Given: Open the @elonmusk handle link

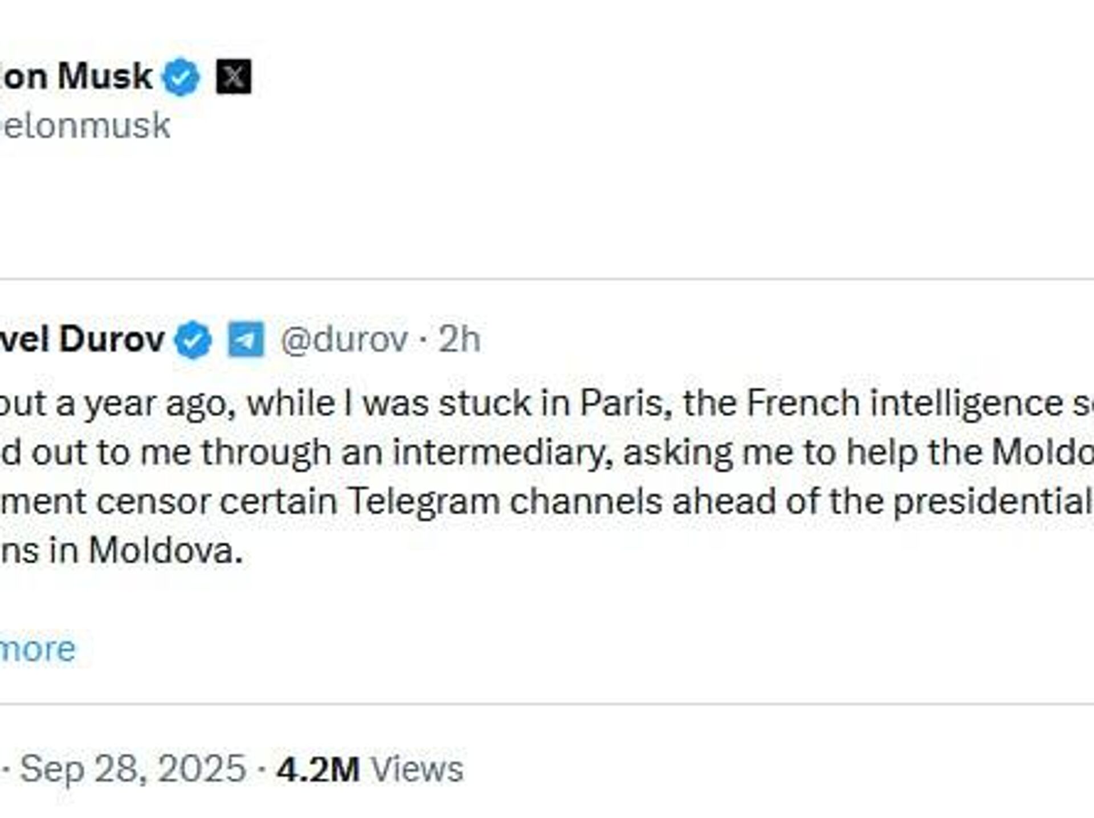Looking at the screenshot, I should click(x=85, y=126).
